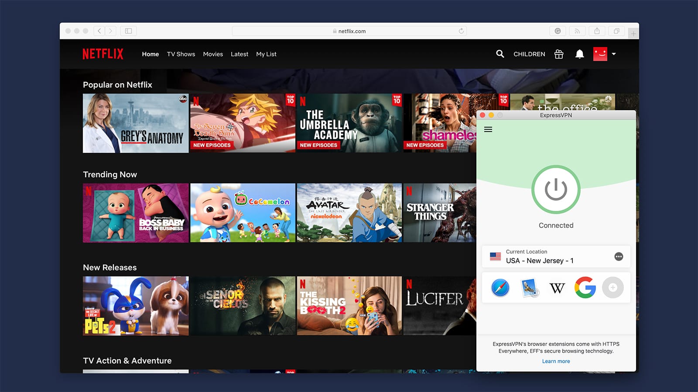Go to Netflix Home
Image resolution: width=698 pixels, height=392 pixels.
click(151, 54)
